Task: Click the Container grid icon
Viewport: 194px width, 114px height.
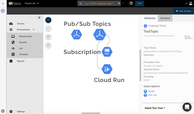Action: point(13,54)
